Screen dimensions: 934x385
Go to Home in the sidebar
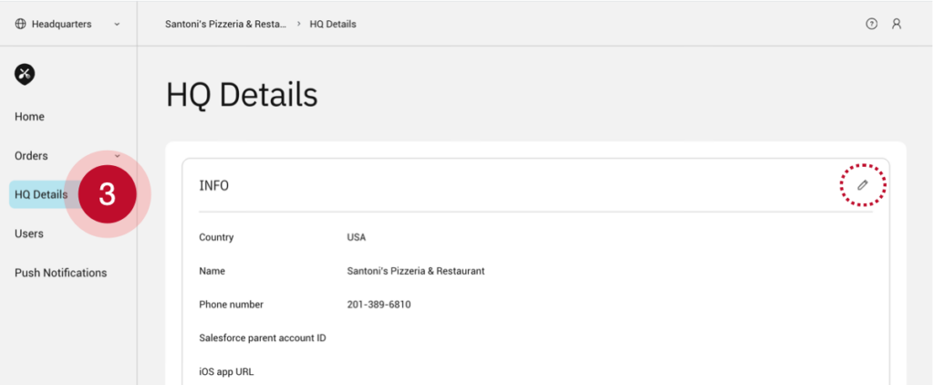pos(29,117)
